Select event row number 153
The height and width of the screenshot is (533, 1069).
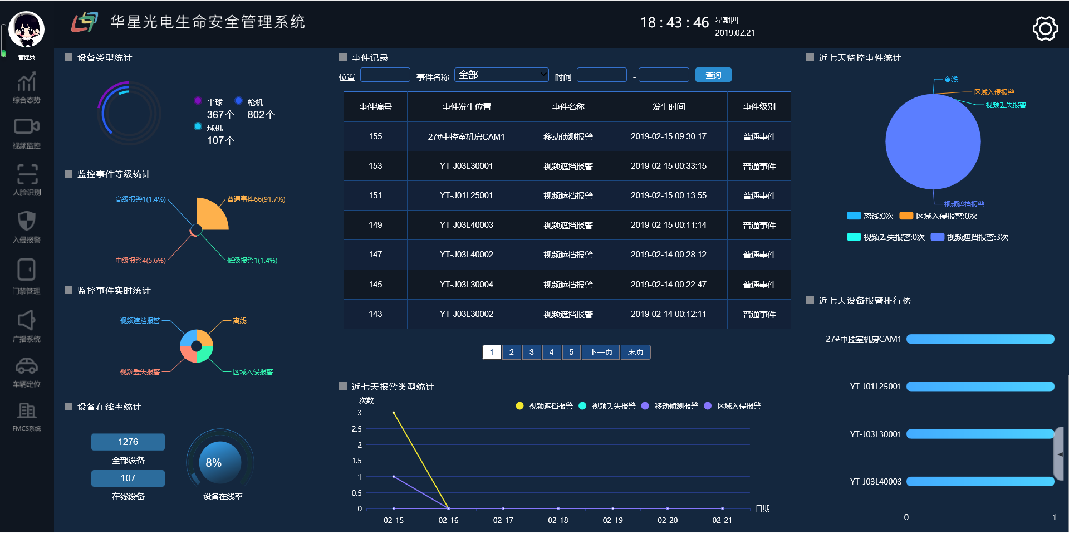[567, 166]
